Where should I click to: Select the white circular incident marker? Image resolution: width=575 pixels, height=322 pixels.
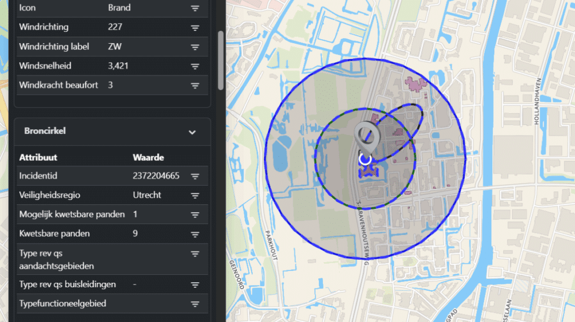[x=365, y=160]
